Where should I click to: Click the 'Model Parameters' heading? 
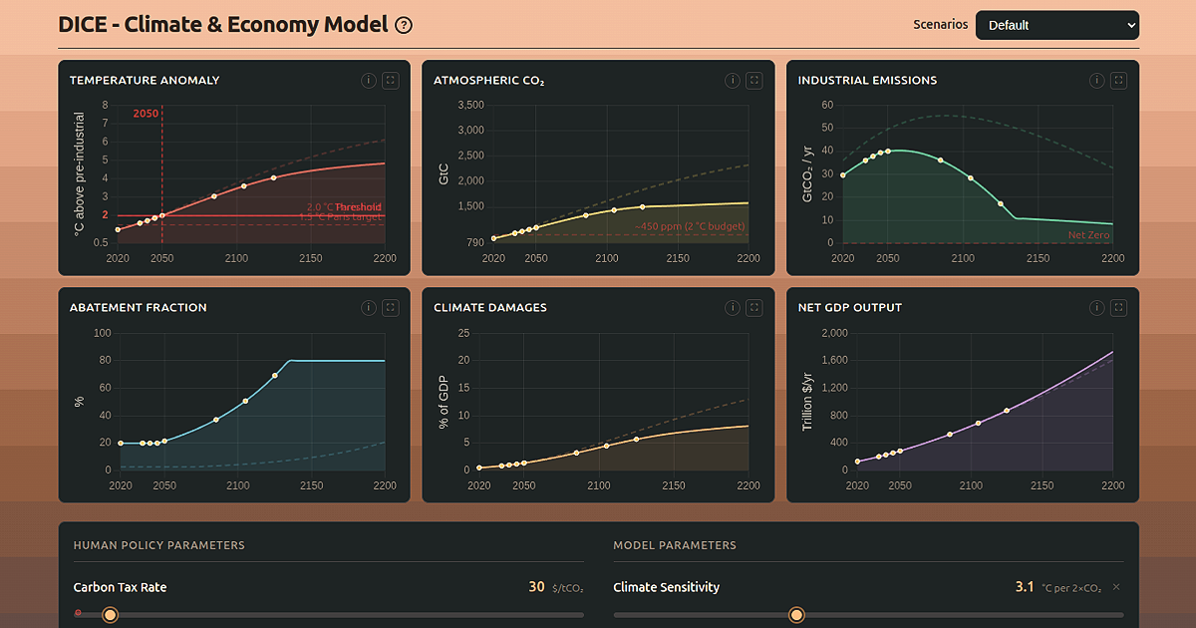pos(675,545)
